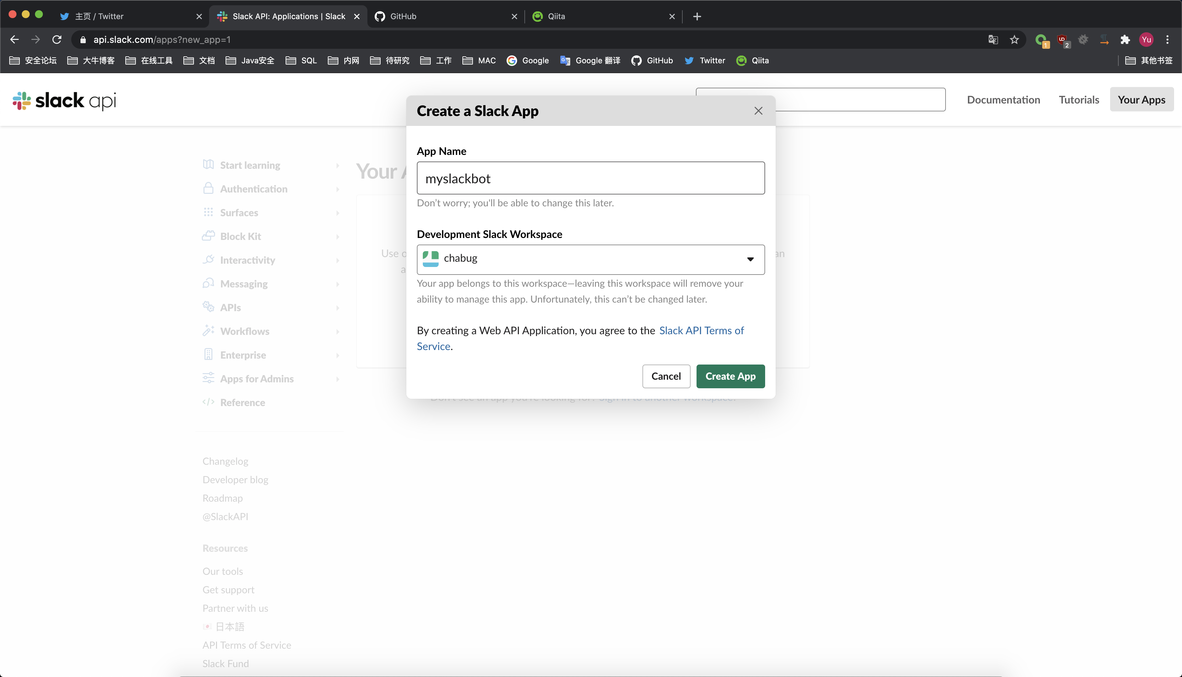Open the MAC bookmark folder
The image size is (1182, 677).
pos(479,60)
